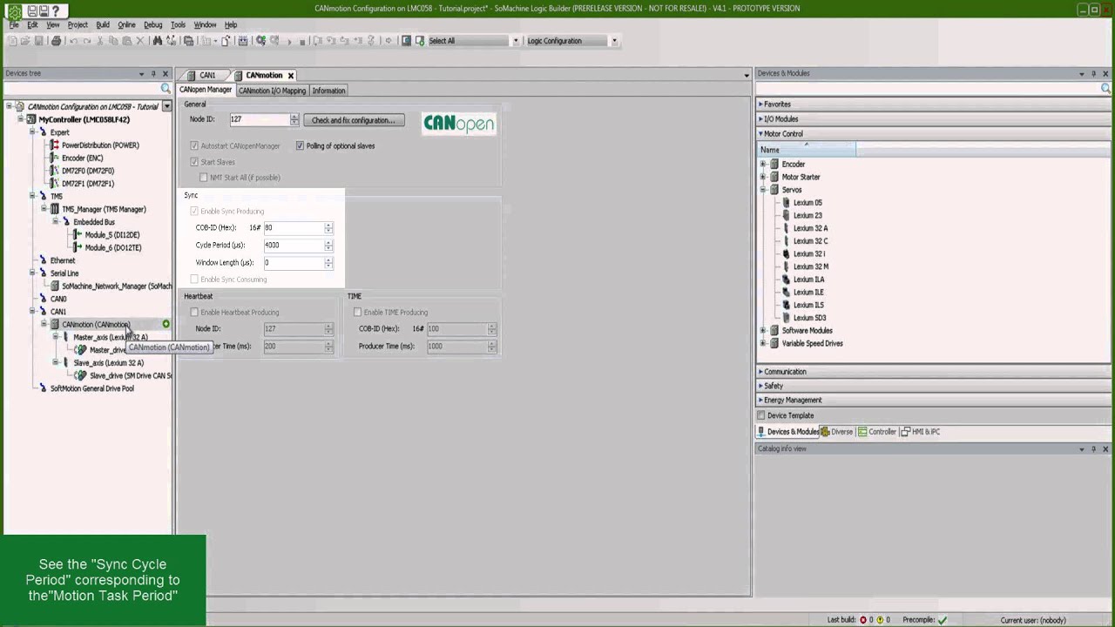Image resolution: width=1115 pixels, height=627 pixels.
Task: Increase Node ID with the spinner arrow
Action: click(x=294, y=117)
